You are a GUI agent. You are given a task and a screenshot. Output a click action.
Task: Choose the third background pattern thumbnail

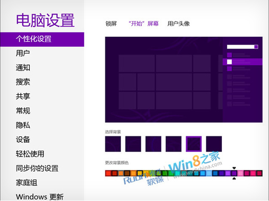point(153,144)
